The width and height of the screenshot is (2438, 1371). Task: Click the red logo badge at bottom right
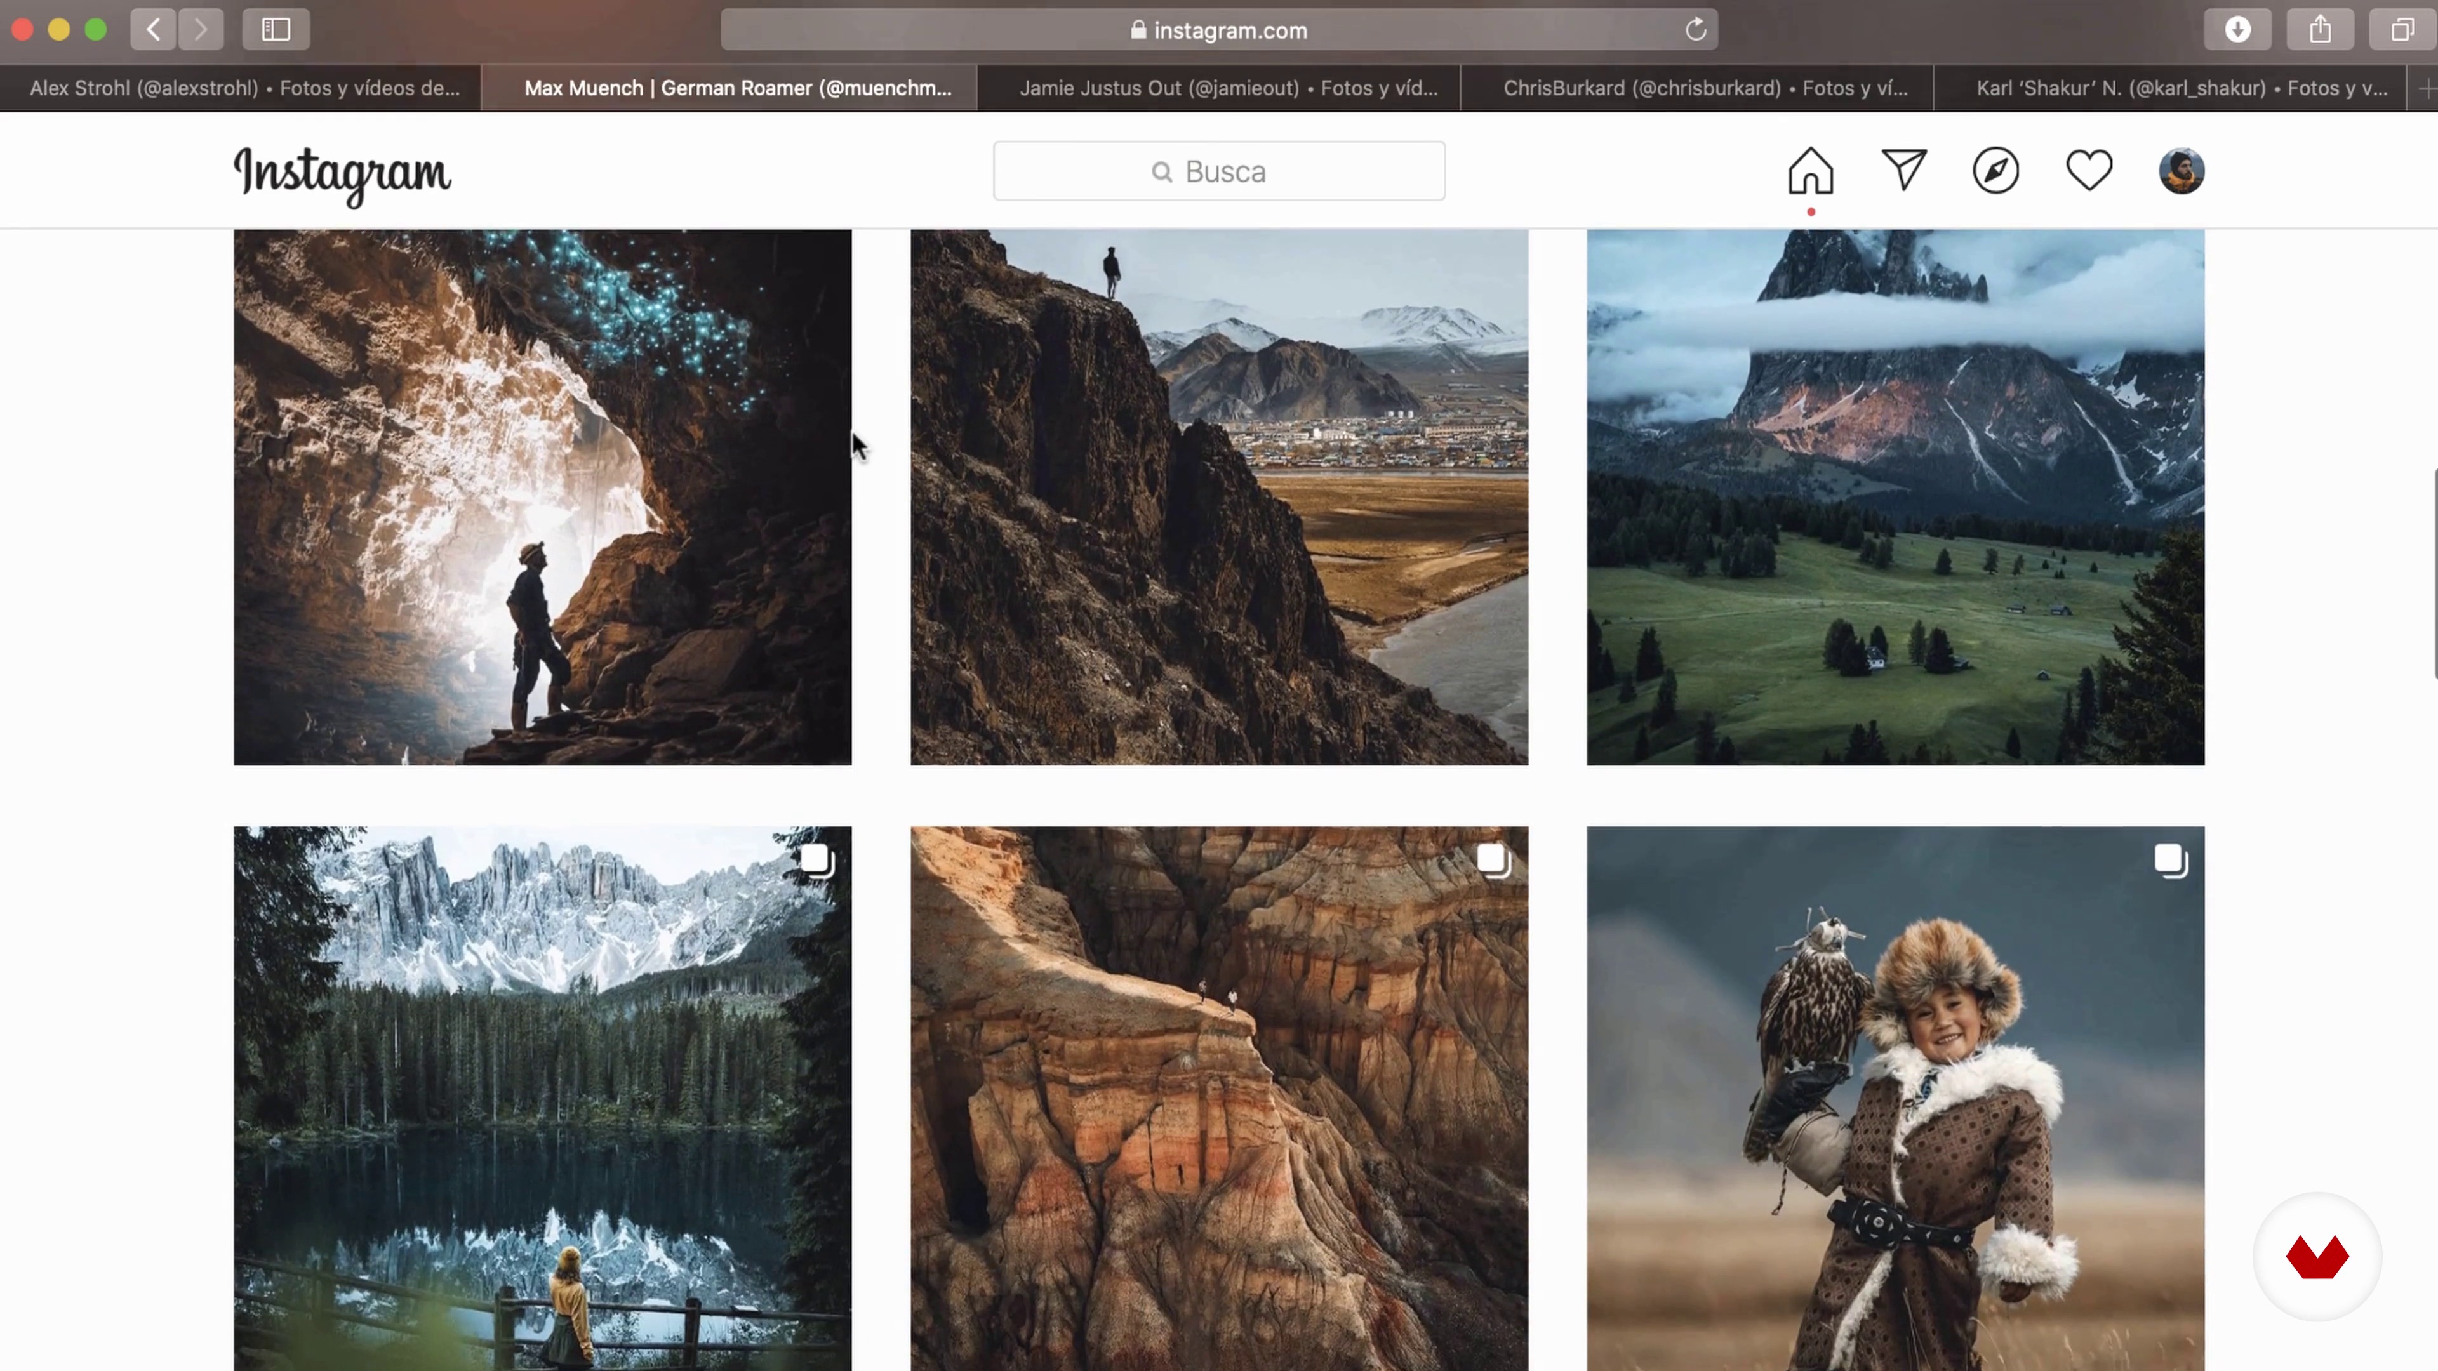2317,1257
